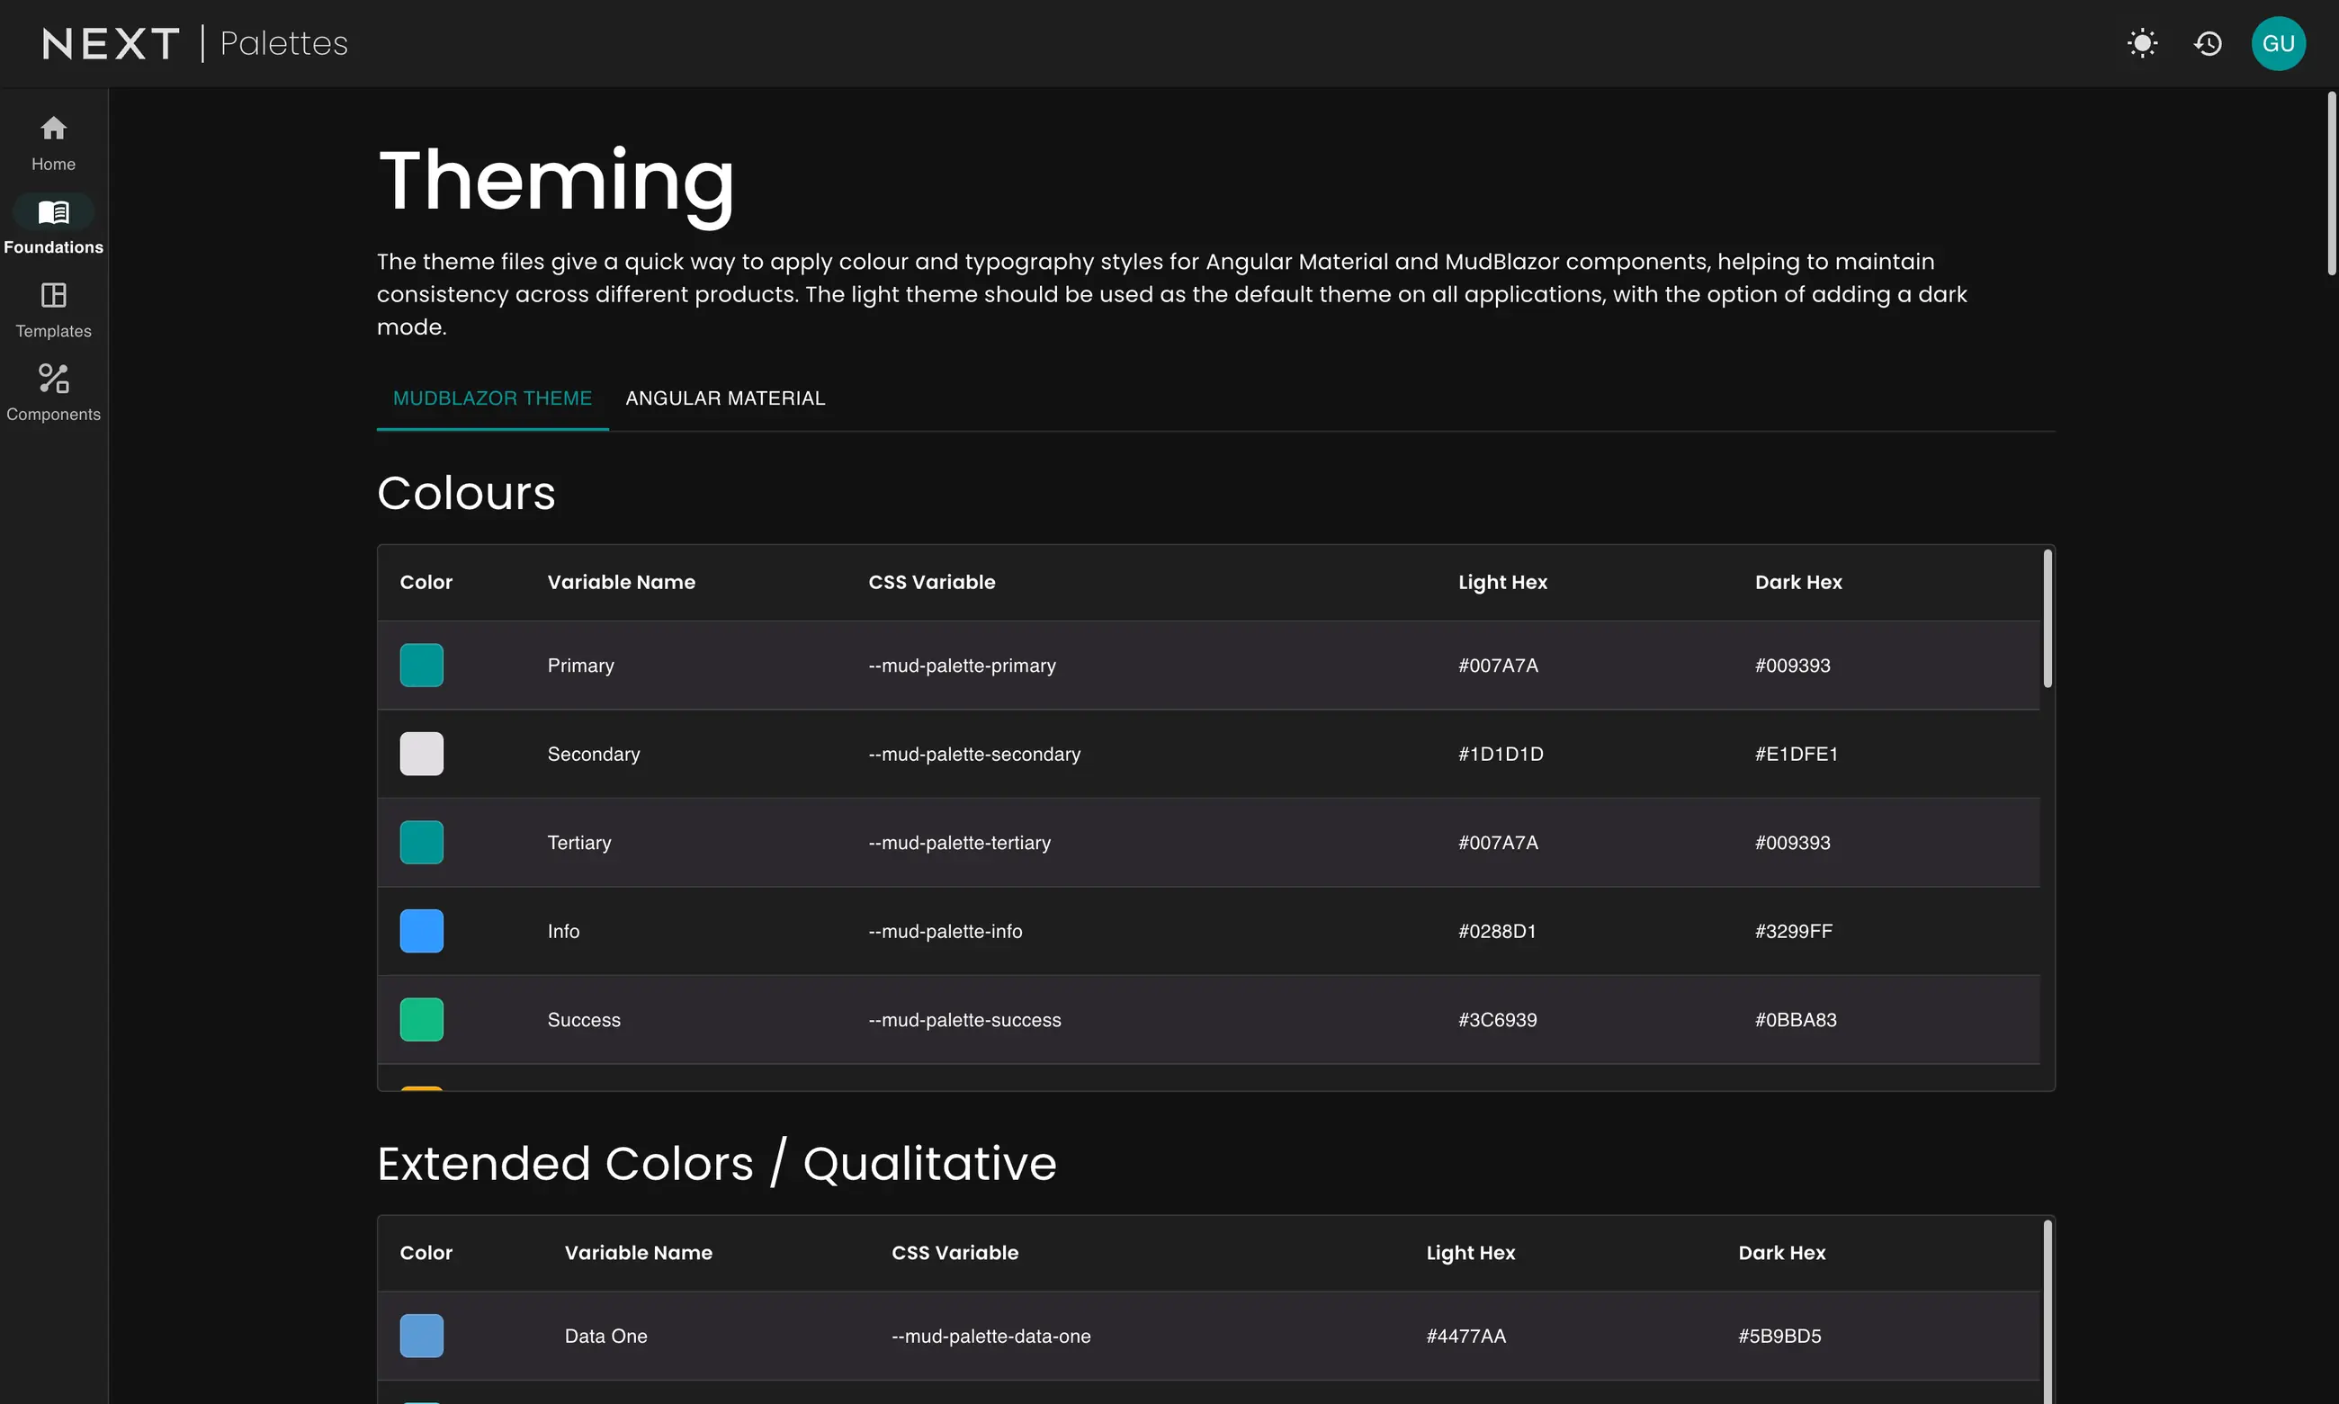Click the Info light hex #0288D1
This screenshot has width=2339, height=1404.
pyautogui.click(x=1497, y=932)
